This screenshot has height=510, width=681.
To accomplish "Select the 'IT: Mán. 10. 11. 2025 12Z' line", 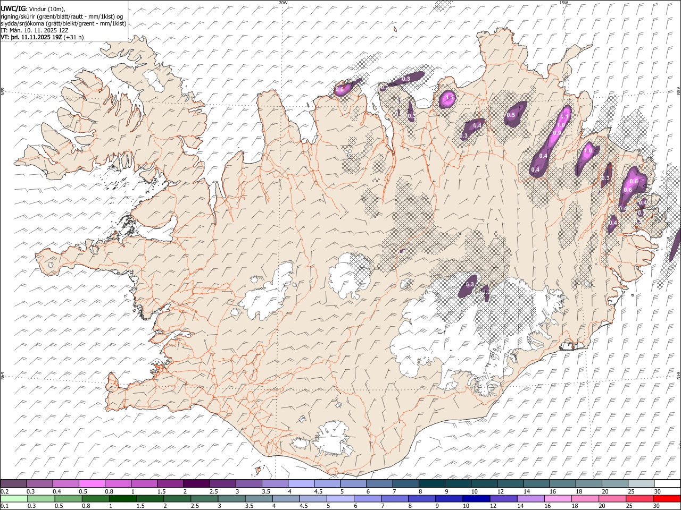I will (x=34, y=30).
